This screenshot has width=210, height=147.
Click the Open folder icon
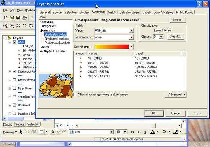coord(12,17)
